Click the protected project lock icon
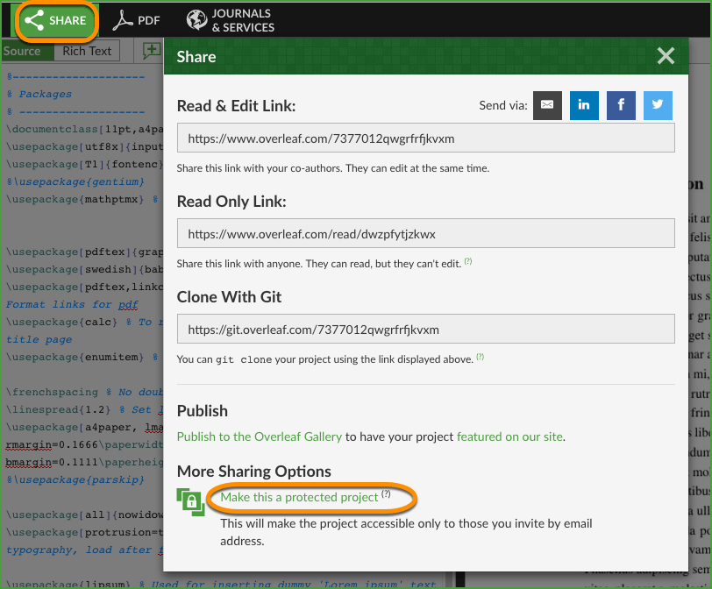This screenshot has width=712, height=589. coord(191,502)
